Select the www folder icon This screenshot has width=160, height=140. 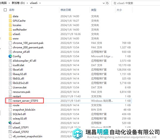coord(10,39)
